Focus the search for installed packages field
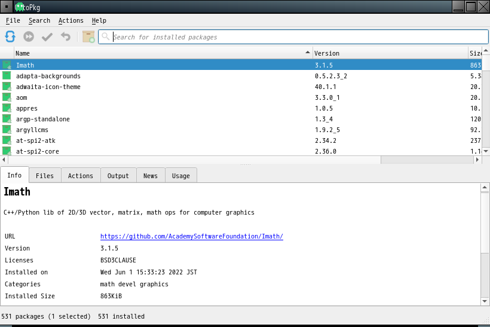 (x=293, y=37)
